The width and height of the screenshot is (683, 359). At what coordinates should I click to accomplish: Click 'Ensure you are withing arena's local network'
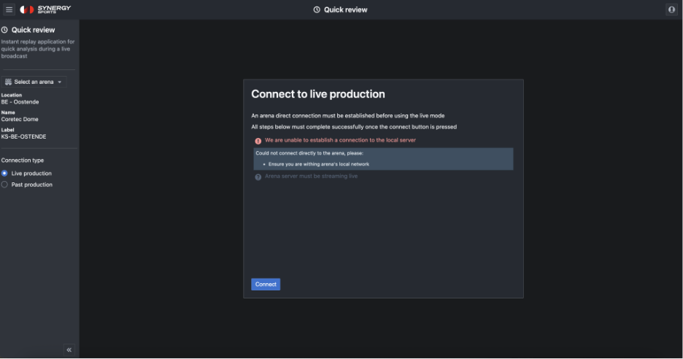(319, 164)
